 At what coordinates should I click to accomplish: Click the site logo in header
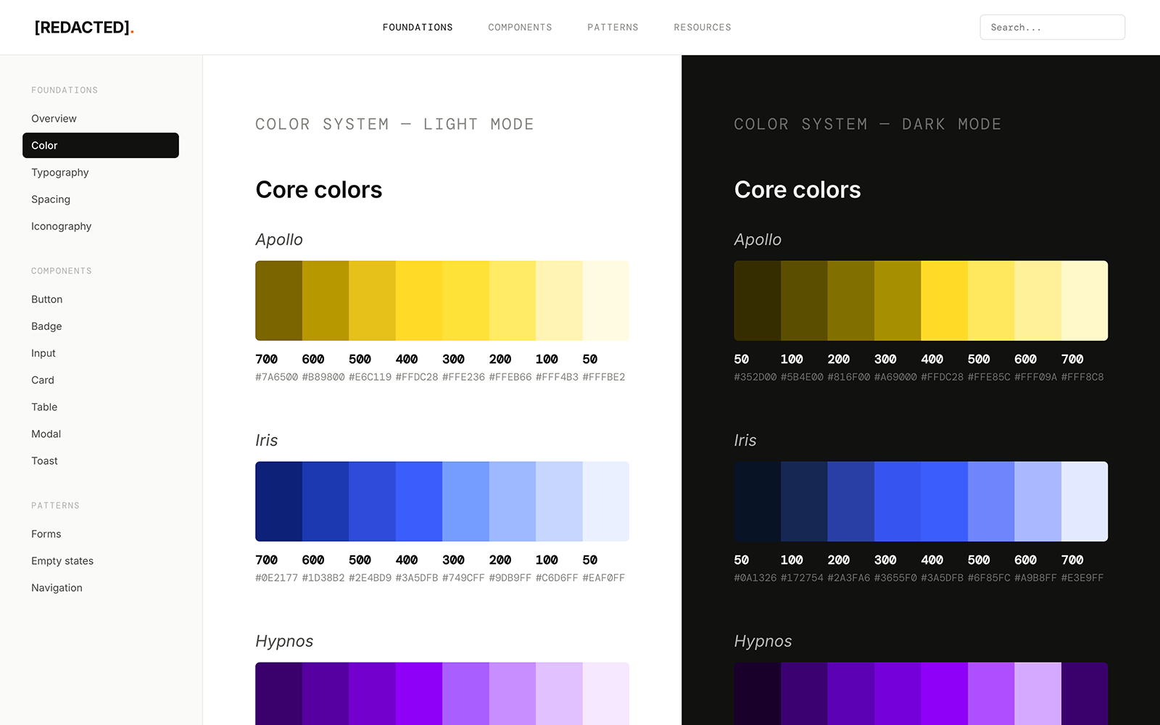(x=84, y=28)
